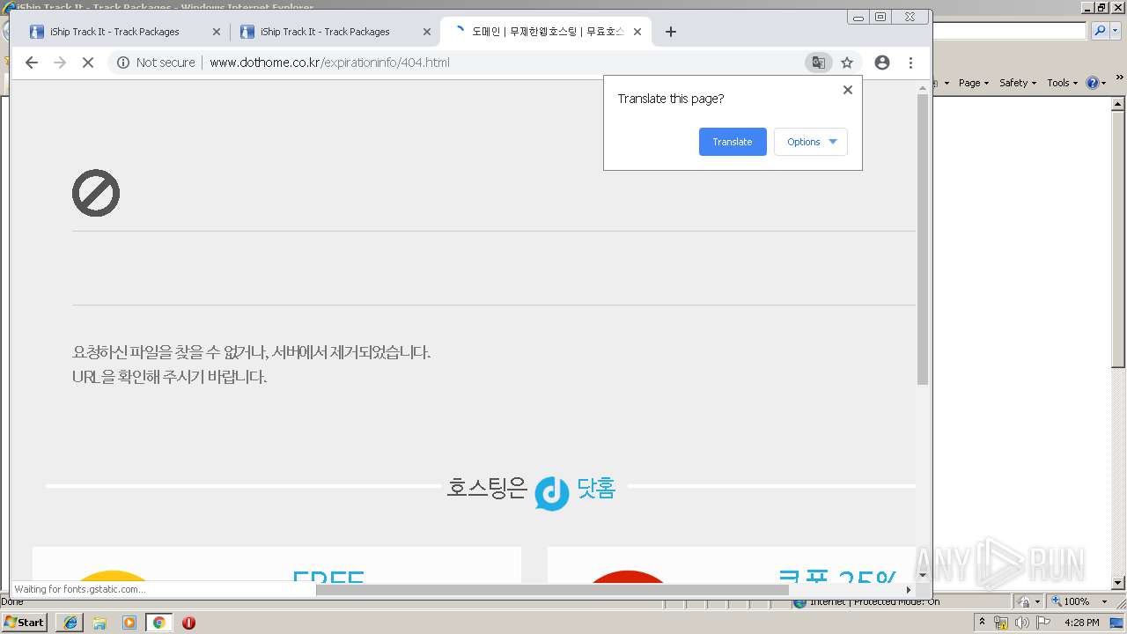1127x634 pixels.
Task: Bookmark this page with the star icon
Action: (847, 63)
